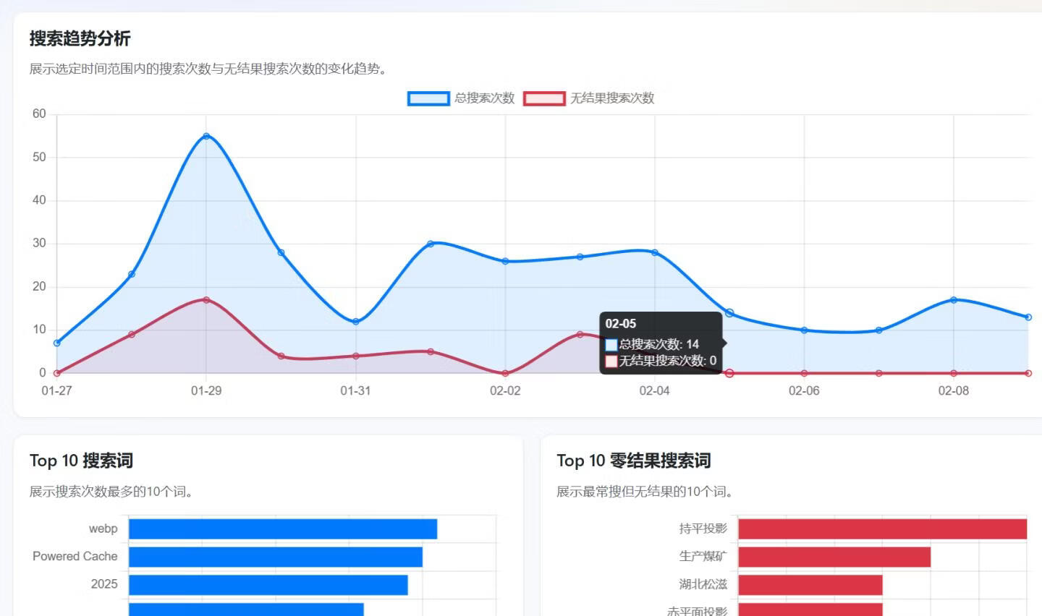The width and height of the screenshot is (1042, 616).
Task: Click the blue square in the 02-05 tooltip
Action: (x=611, y=344)
